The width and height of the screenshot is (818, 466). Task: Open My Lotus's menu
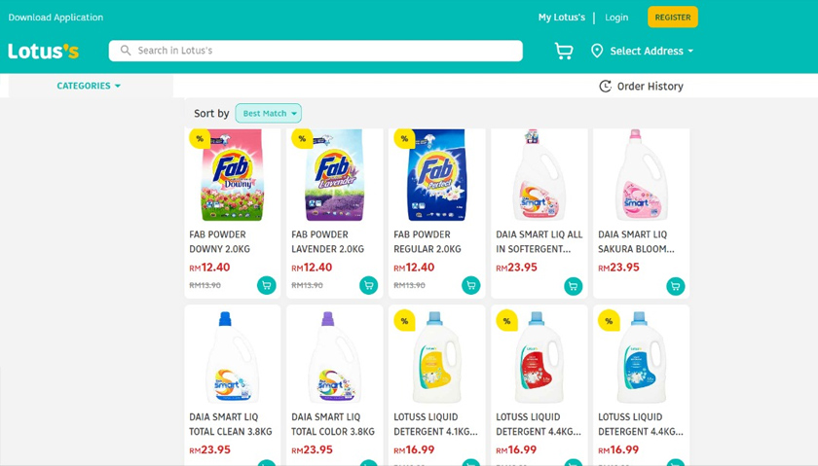point(562,18)
